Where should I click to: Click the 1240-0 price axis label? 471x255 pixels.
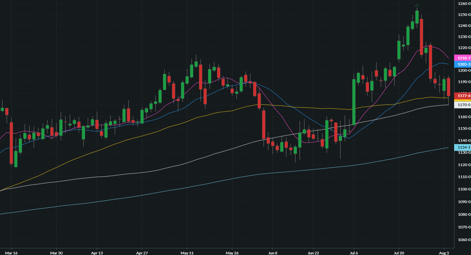pos(464,26)
